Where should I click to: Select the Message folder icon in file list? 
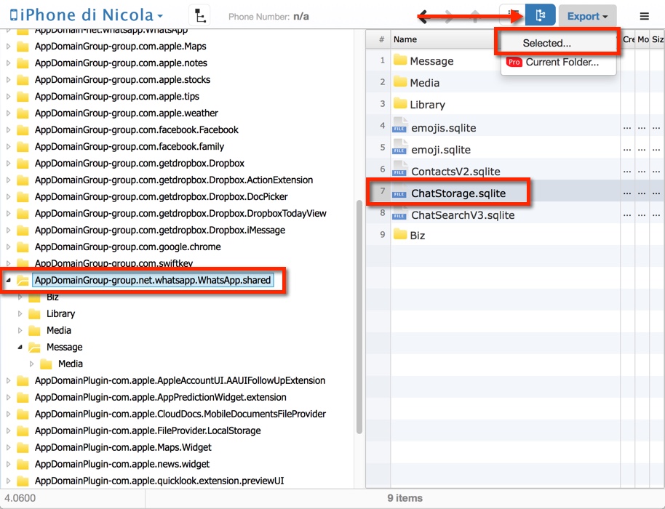tap(400, 60)
